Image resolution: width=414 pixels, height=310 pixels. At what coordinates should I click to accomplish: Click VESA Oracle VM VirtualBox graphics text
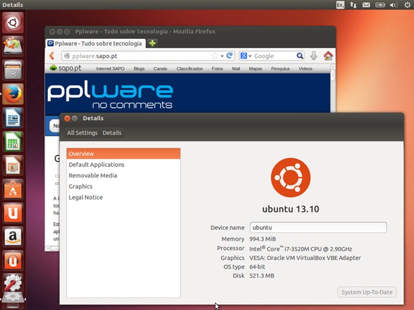(x=305, y=258)
